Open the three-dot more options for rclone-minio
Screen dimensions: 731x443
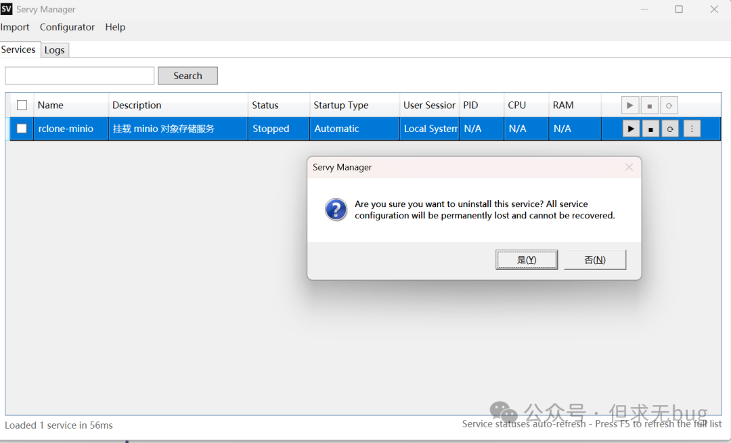692,129
